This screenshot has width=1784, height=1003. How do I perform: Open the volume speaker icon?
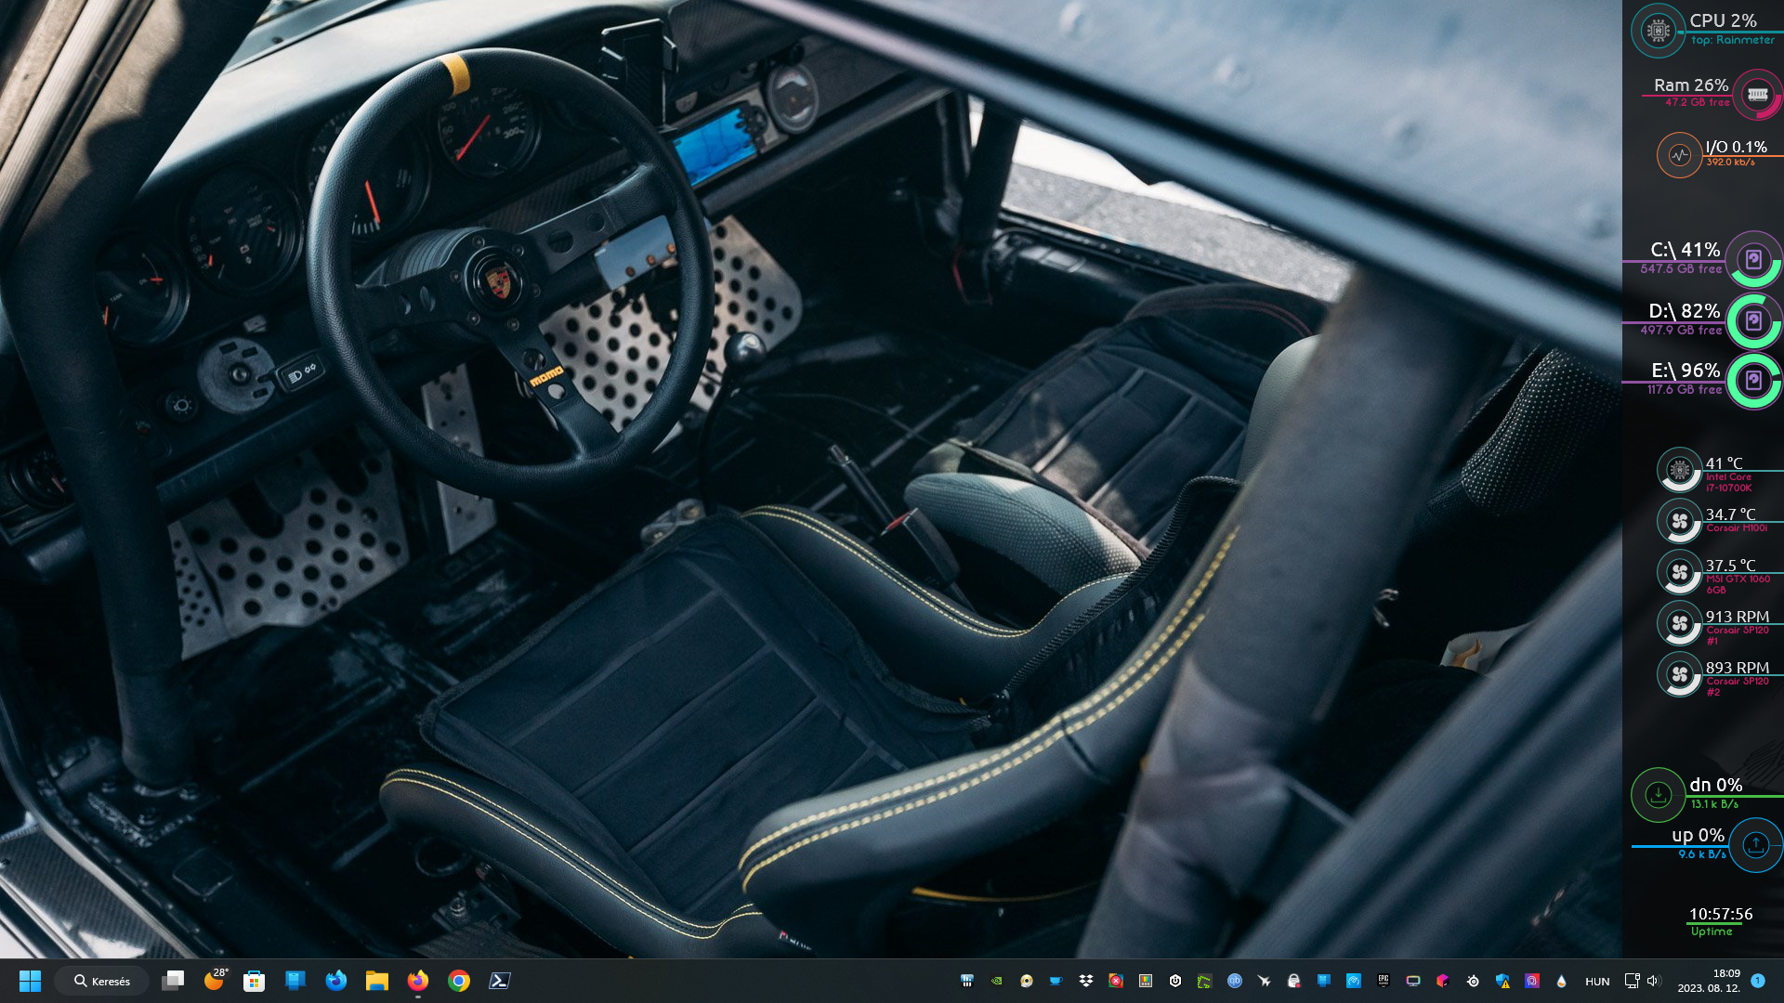1653,981
